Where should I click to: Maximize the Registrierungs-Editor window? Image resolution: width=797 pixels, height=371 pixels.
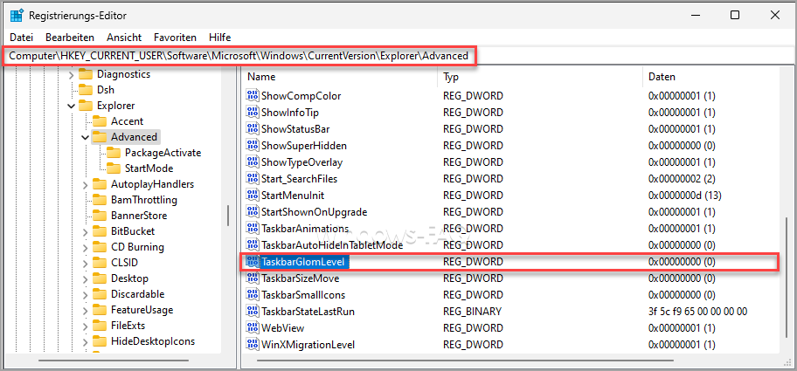point(734,15)
